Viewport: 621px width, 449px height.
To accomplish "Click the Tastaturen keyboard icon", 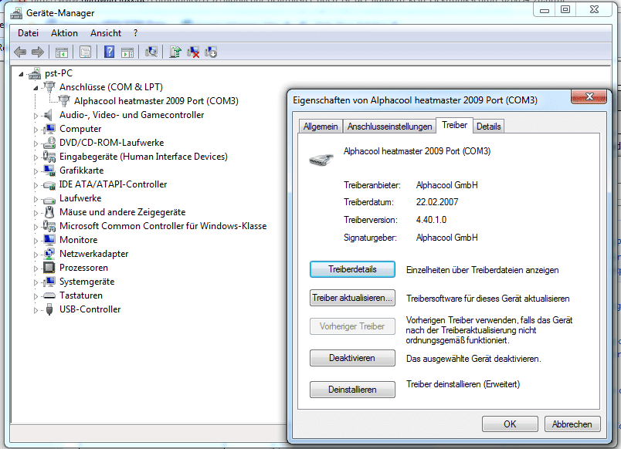I will (x=49, y=295).
